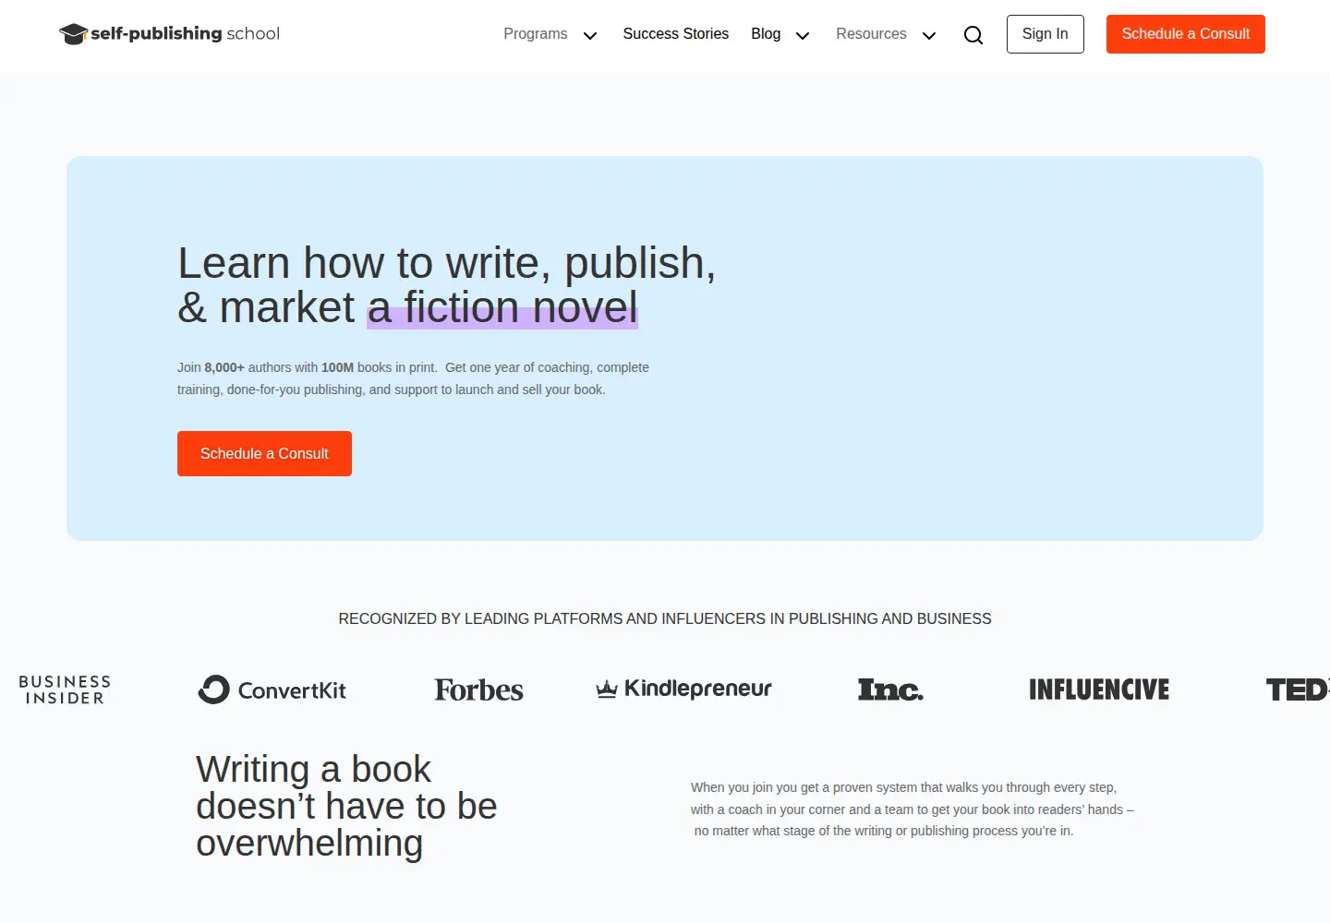Screen dimensions: 1330x923
Task: Click the "When you join you get" paragraph
Action: (x=913, y=809)
